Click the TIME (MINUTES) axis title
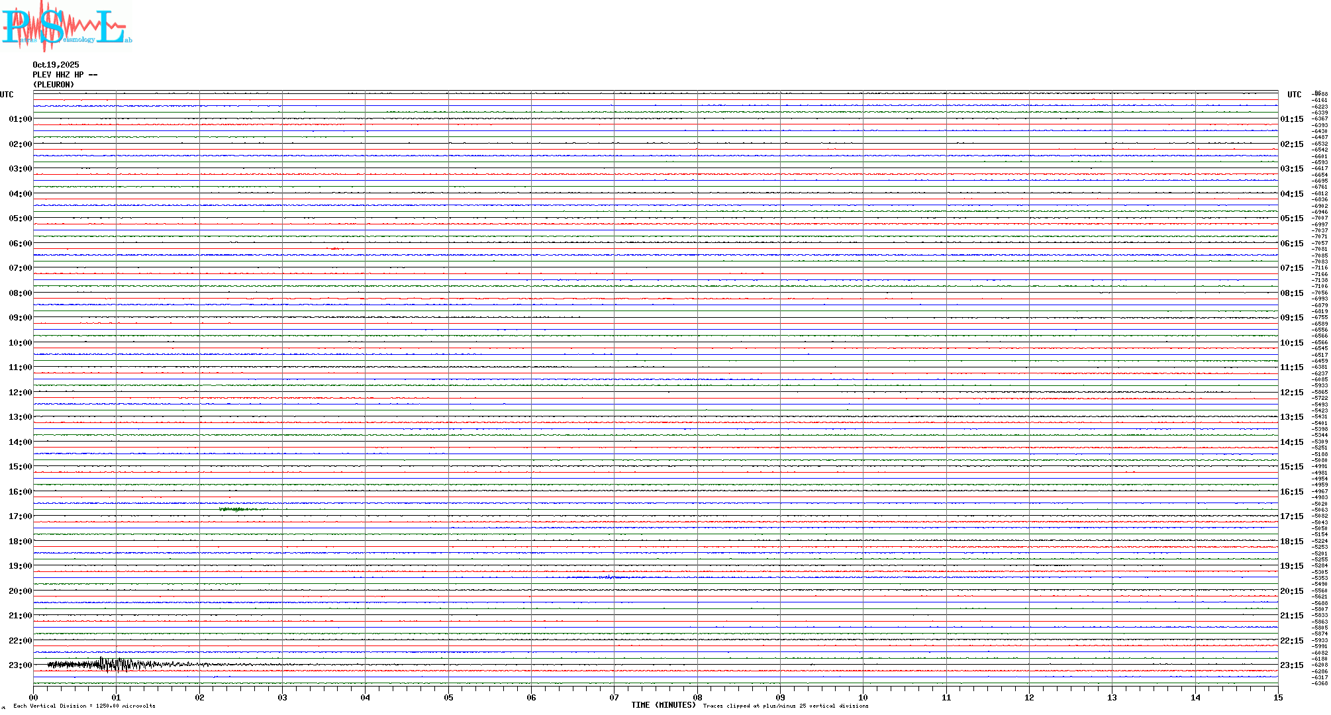The image size is (1331, 715). (663, 705)
